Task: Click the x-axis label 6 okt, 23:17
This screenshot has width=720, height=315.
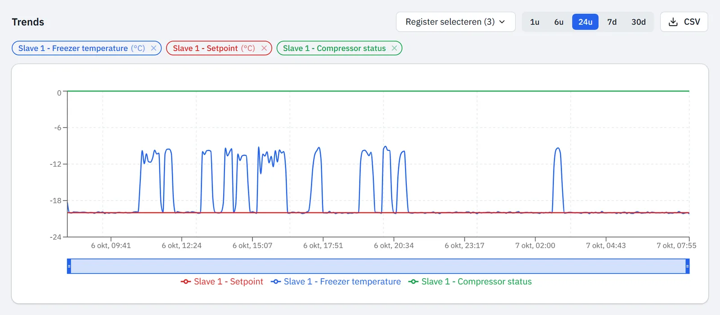Action: click(464, 245)
